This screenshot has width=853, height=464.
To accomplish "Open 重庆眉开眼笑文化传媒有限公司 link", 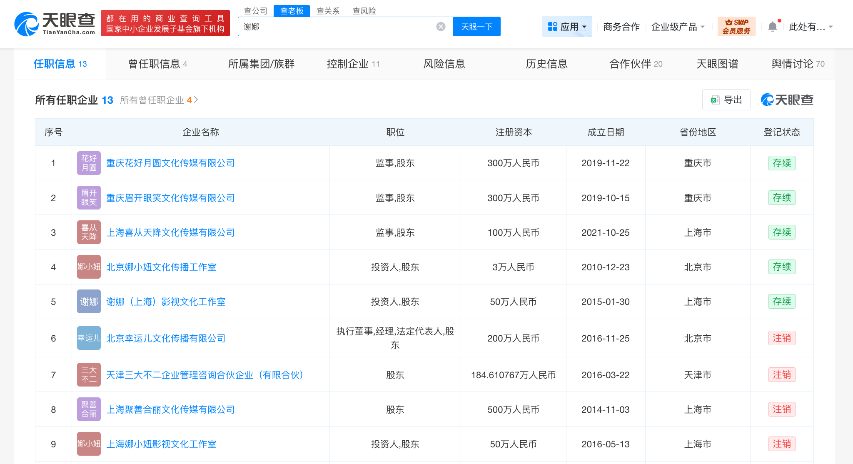I will click(170, 198).
